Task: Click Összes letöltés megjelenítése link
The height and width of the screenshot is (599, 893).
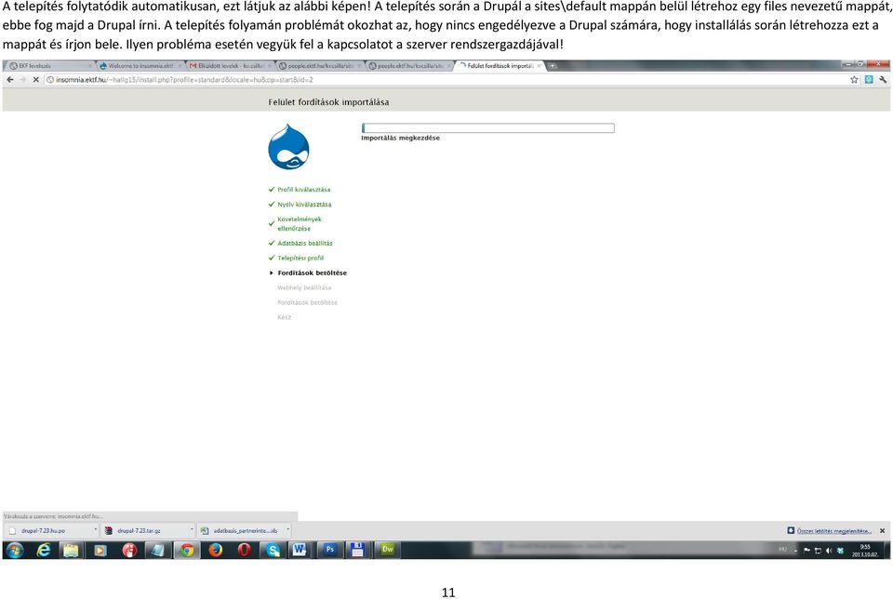Action: point(834,531)
